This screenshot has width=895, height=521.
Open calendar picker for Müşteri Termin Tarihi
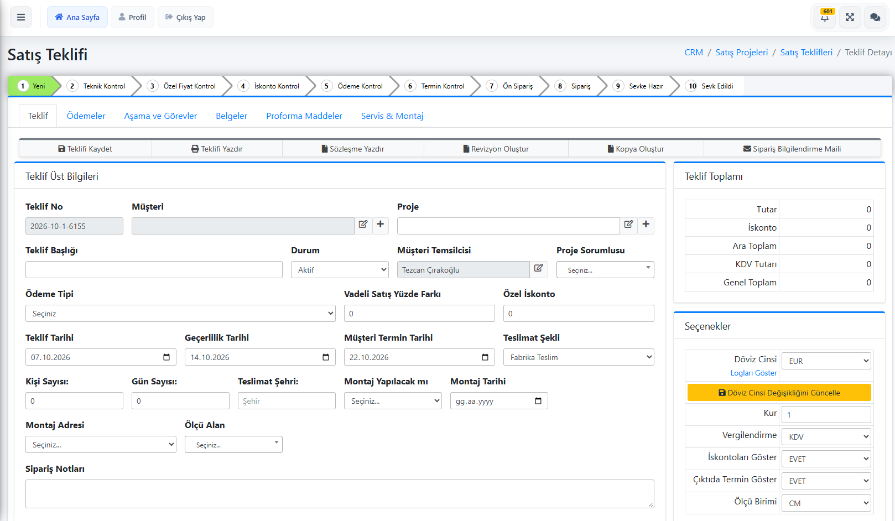pyautogui.click(x=485, y=357)
